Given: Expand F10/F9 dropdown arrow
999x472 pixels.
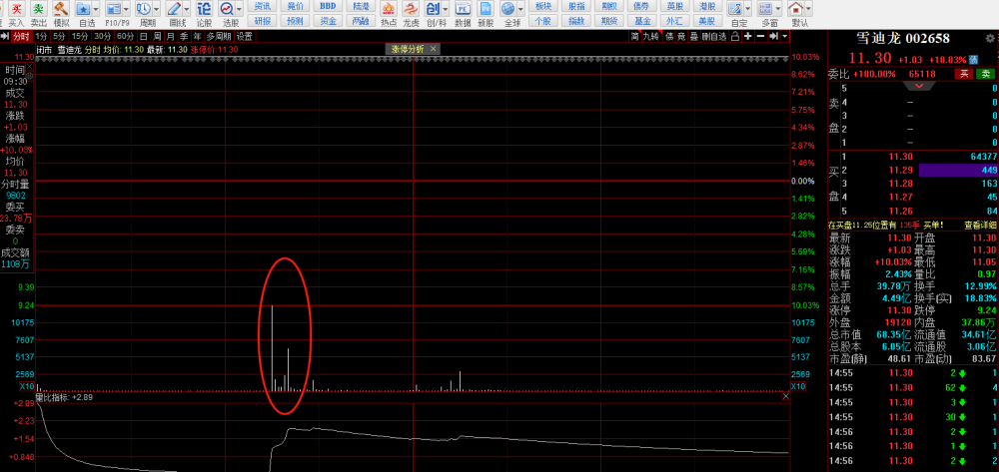Looking at the screenshot, I should [x=126, y=9].
